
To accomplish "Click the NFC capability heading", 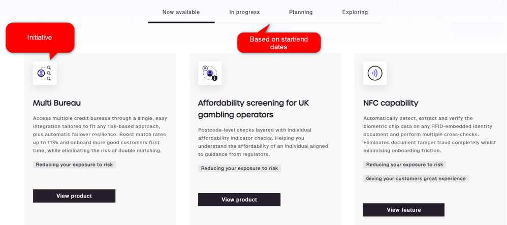I will pyautogui.click(x=391, y=103).
